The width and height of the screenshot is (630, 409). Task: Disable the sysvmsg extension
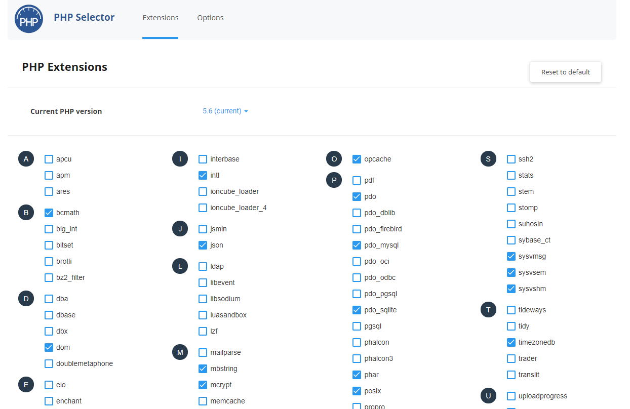(511, 256)
